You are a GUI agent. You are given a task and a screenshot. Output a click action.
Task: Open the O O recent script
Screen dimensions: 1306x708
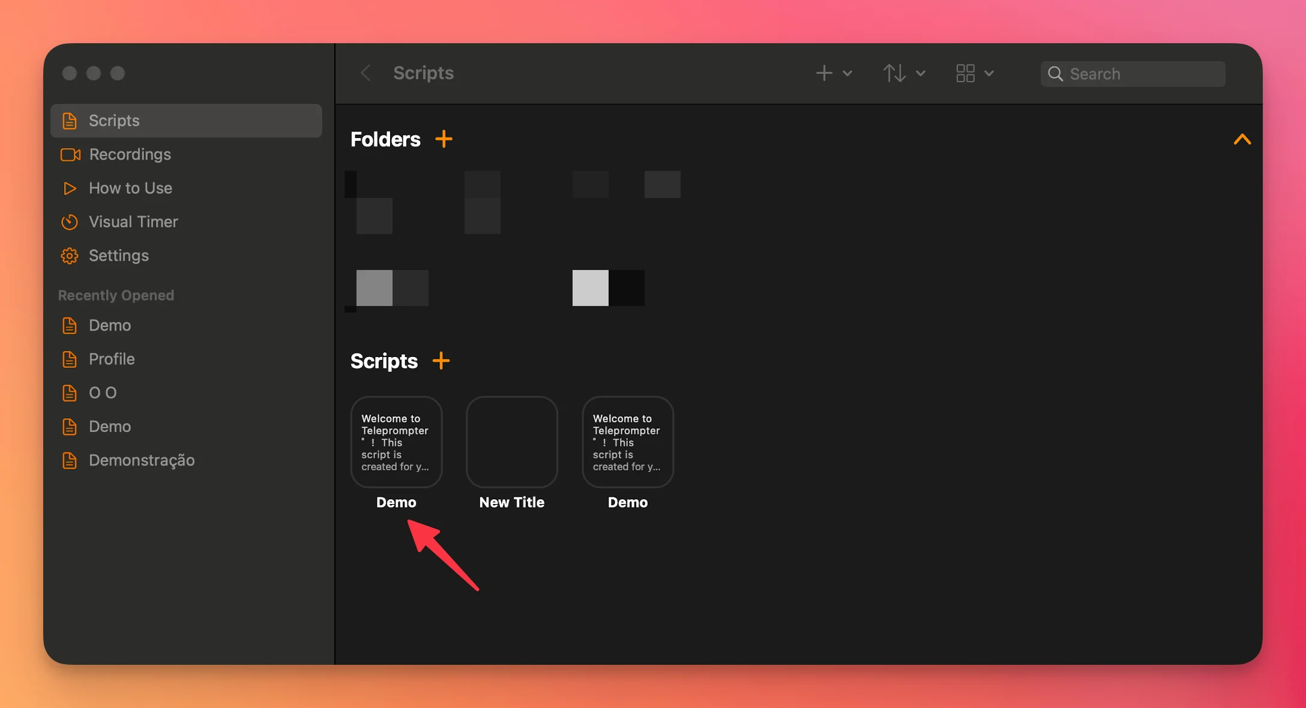click(103, 393)
